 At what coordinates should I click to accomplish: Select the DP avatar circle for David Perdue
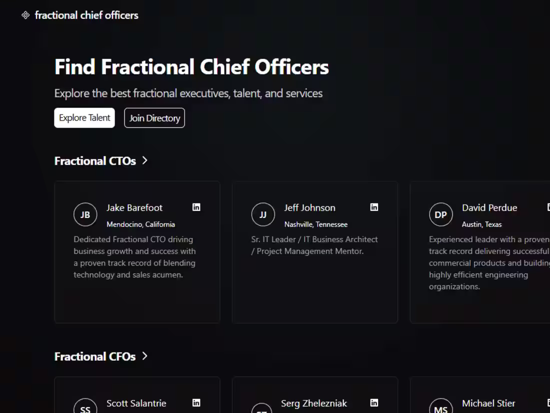[x=441, y=214]
